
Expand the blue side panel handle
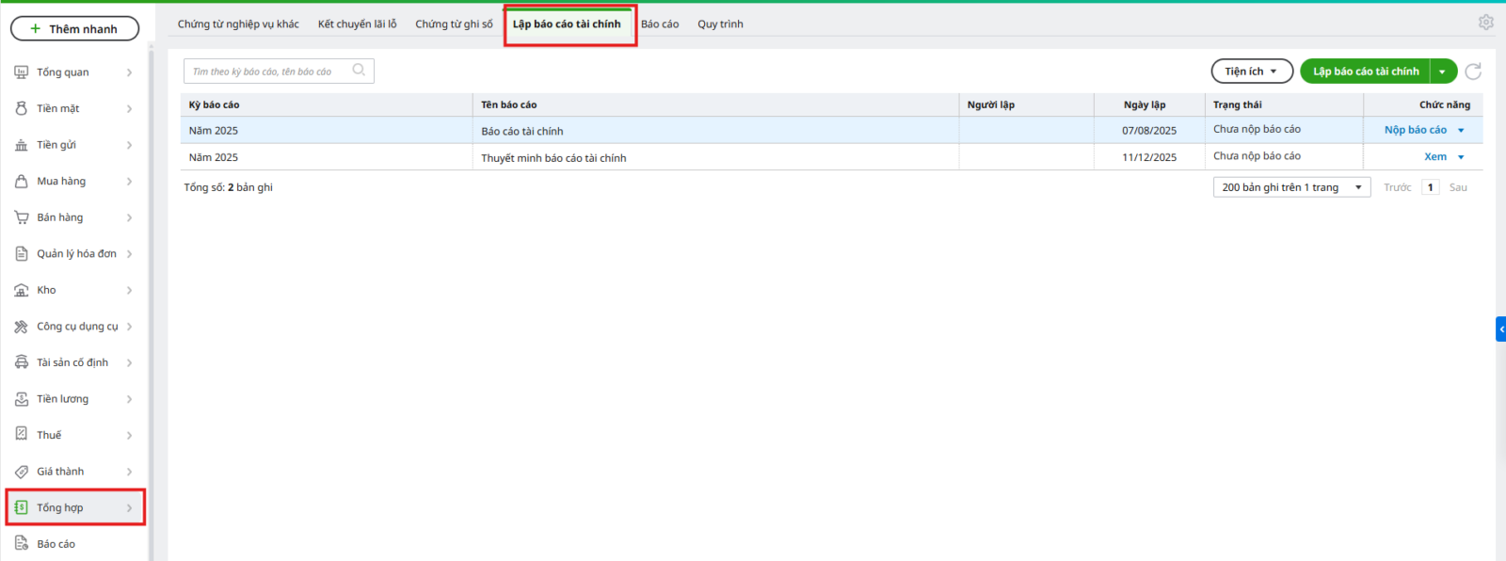pos(1500,329)
